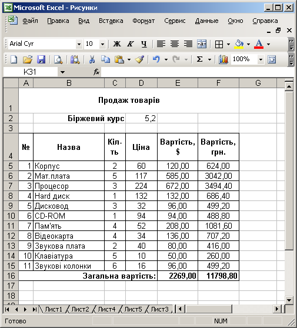
Task: Click right arrow on horizontal scrollbar
Action: 277,309
